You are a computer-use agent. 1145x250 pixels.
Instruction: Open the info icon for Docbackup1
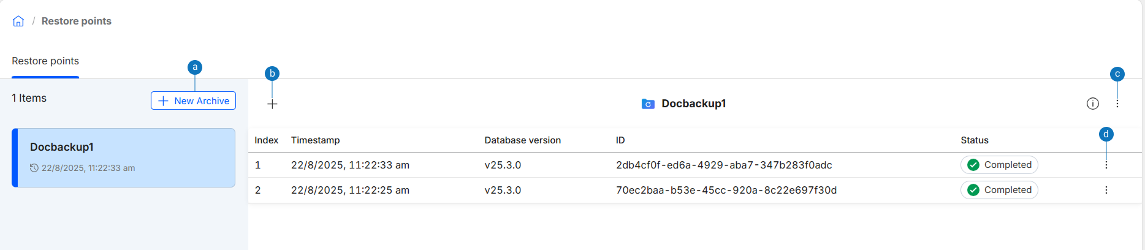coord(1092,104)
